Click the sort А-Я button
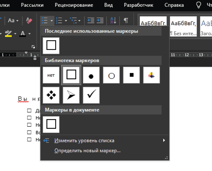 pyautogui.click(x=113, y=21)
